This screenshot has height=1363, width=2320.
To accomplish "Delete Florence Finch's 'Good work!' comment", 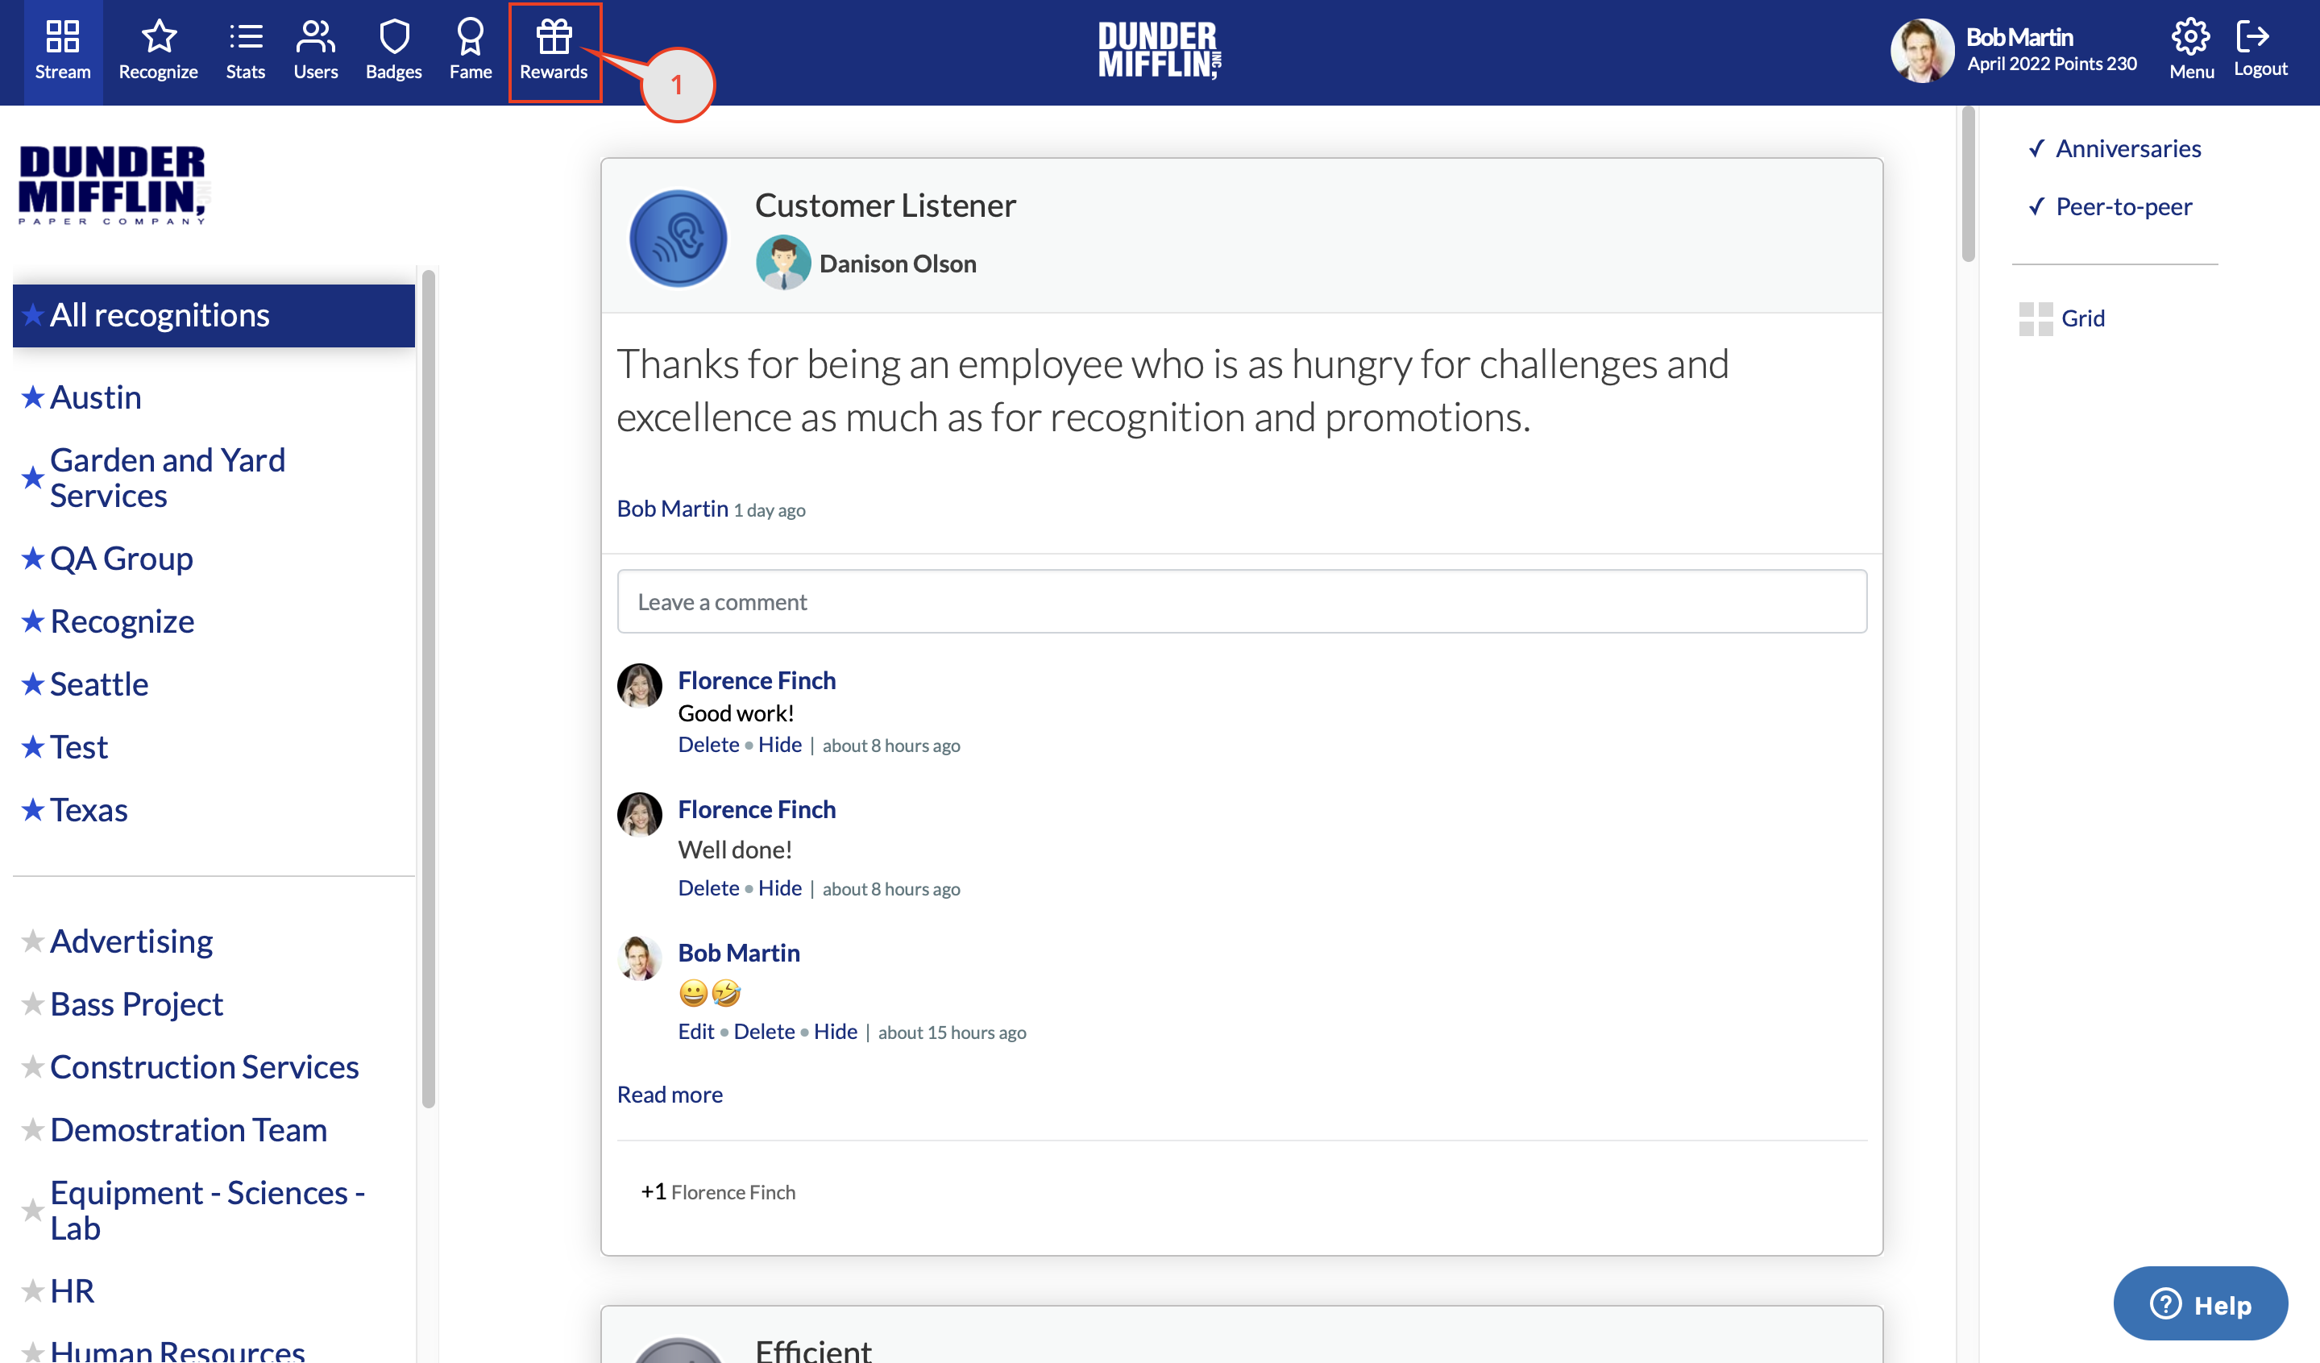I will click(709, 744).
